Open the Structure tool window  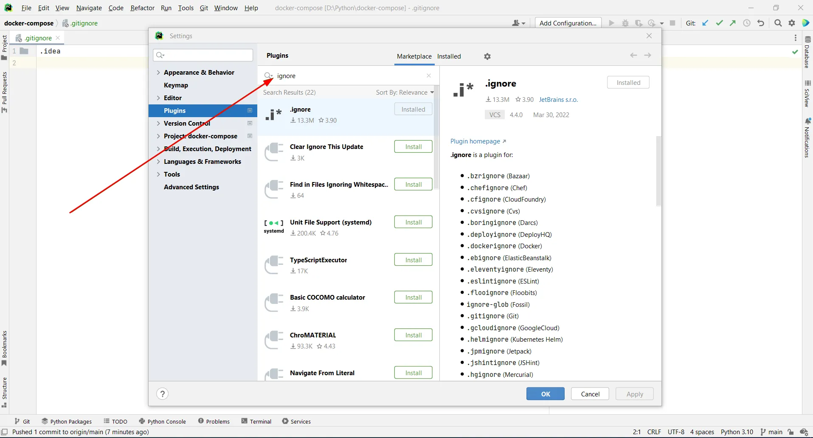4,392
